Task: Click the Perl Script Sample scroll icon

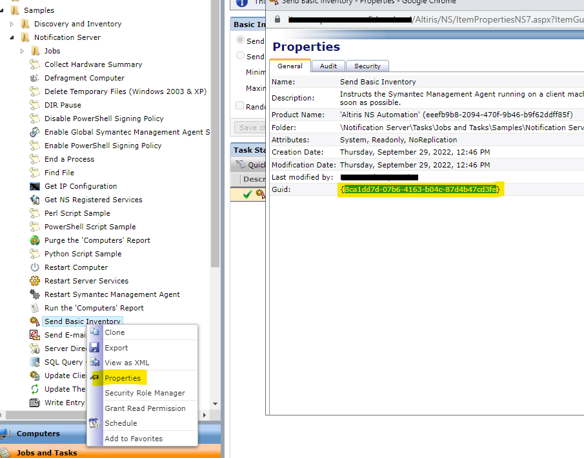Action: [35, 213]
